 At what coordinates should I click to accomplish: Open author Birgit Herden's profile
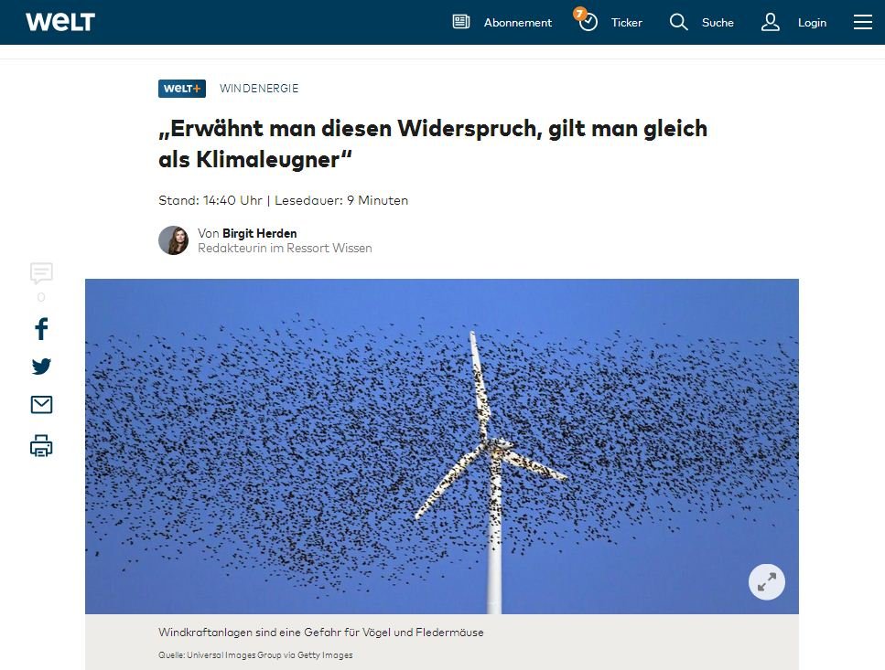260,233
